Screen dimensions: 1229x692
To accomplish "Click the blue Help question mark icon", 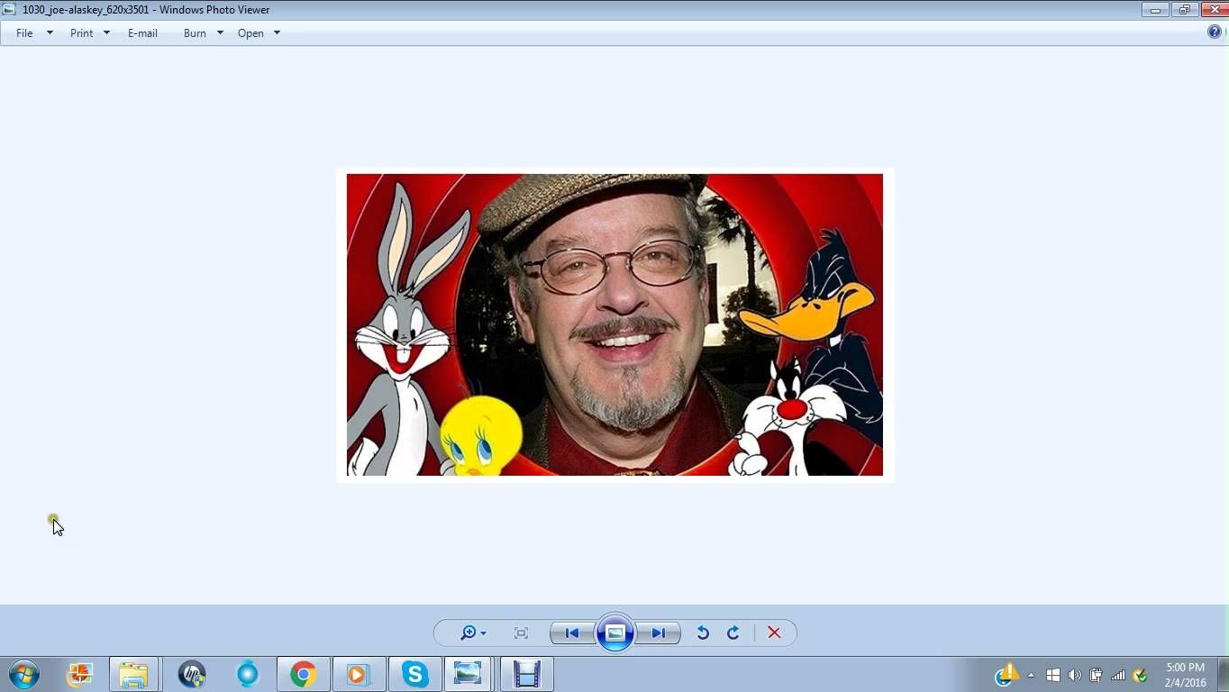I will point(1215,32).
